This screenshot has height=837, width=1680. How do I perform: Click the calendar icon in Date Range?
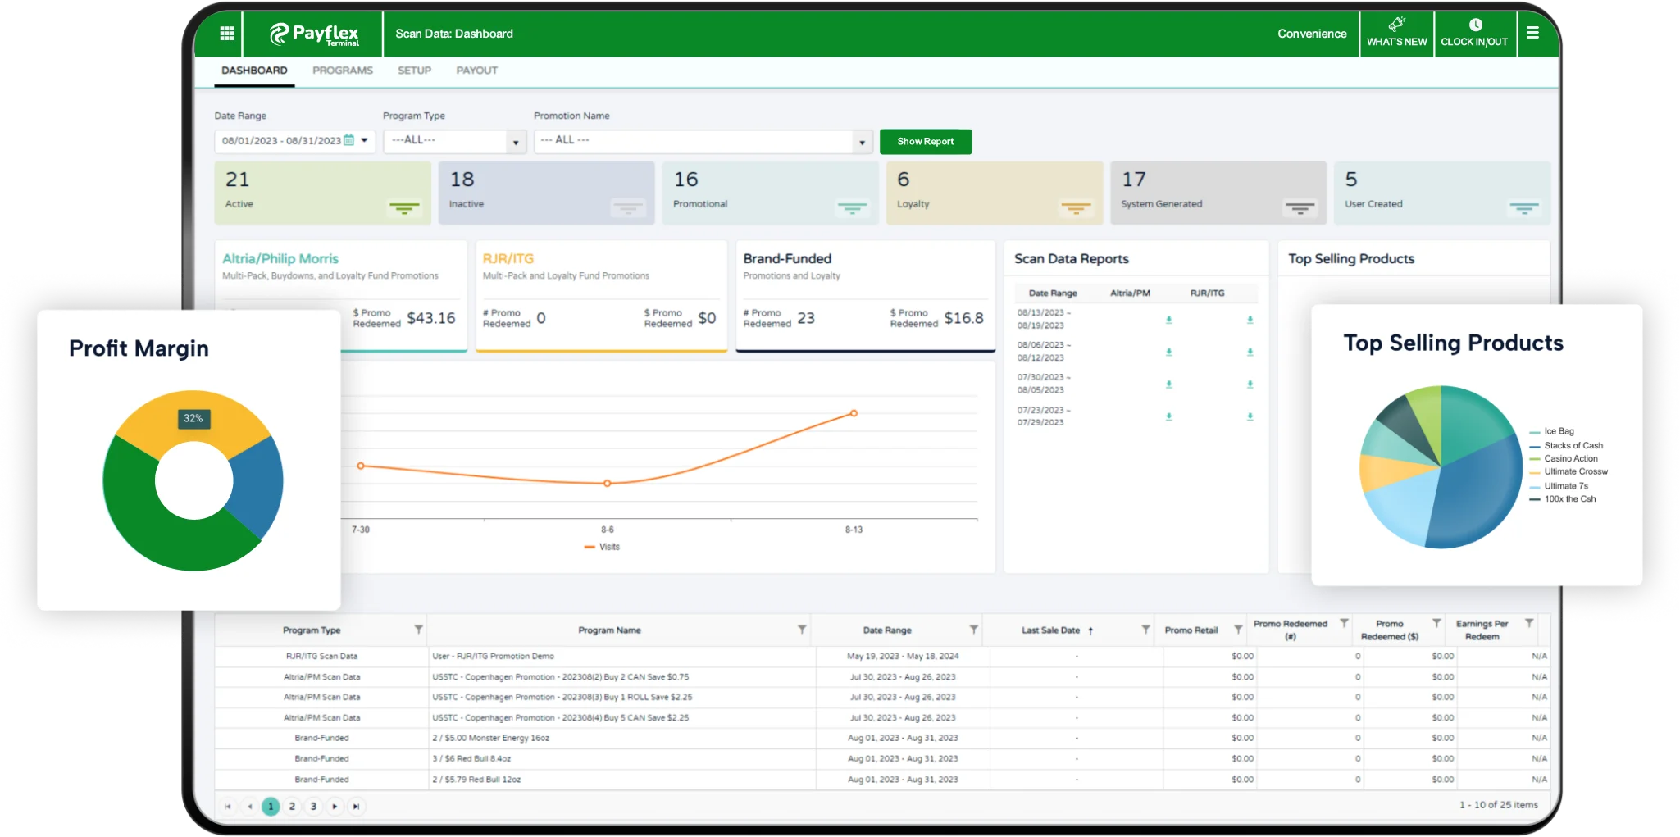coord(349,140)
